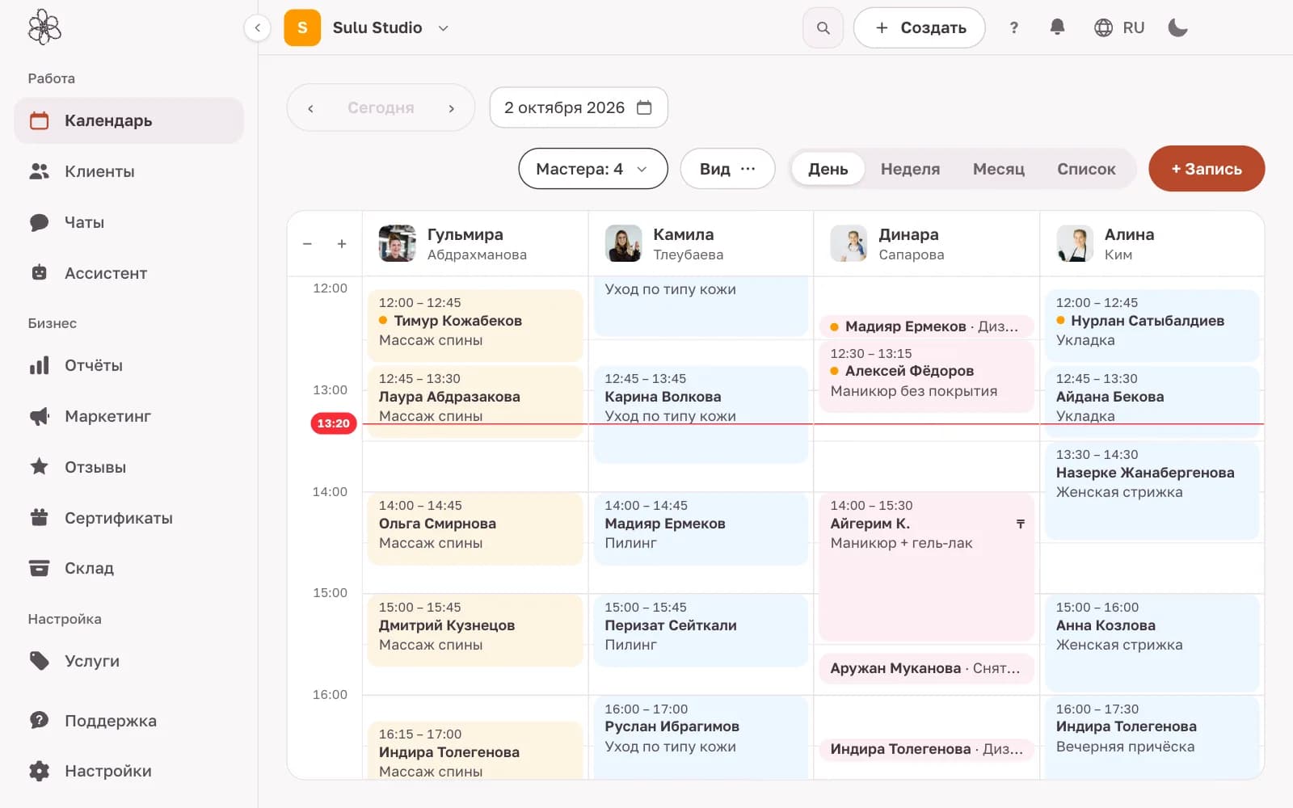The height and width of the screenshot is (808, 1293).
Task: Open Поддержка in sidebar
Action: [128, 721]
